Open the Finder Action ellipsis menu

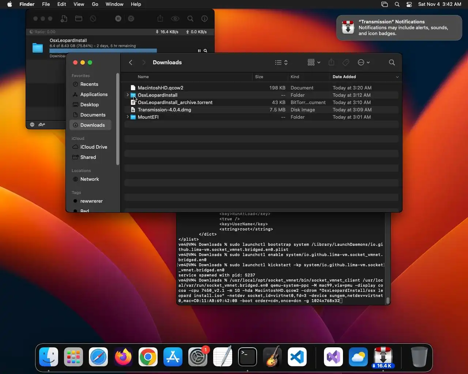tap(363, 62)
